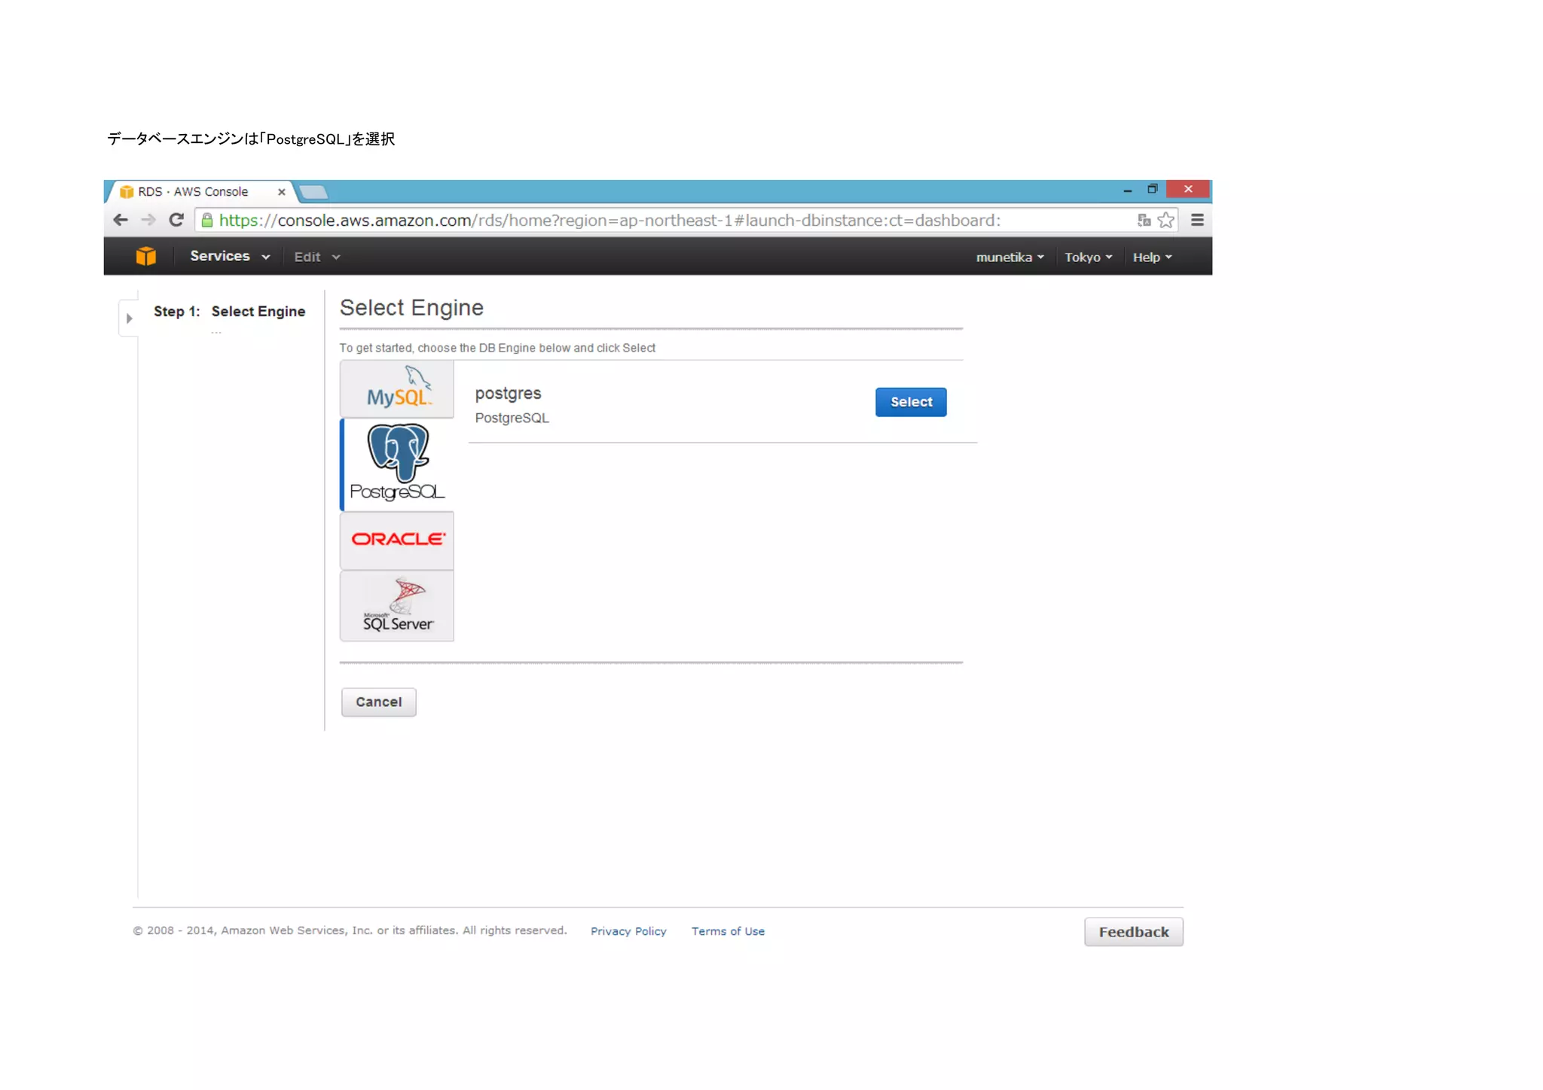
Task: Click the browser address bar URL
Action: (x=610, y=221)
